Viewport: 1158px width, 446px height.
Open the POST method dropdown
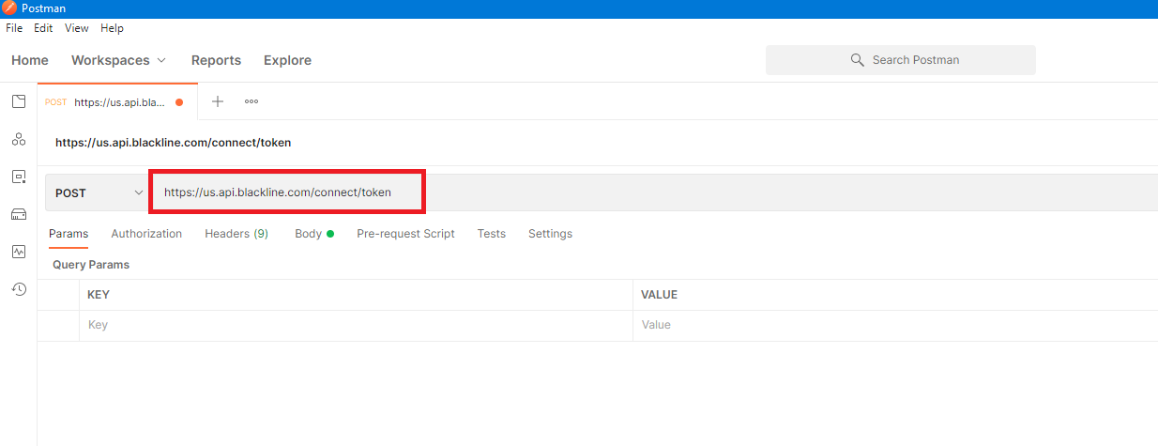coord(99,192)
